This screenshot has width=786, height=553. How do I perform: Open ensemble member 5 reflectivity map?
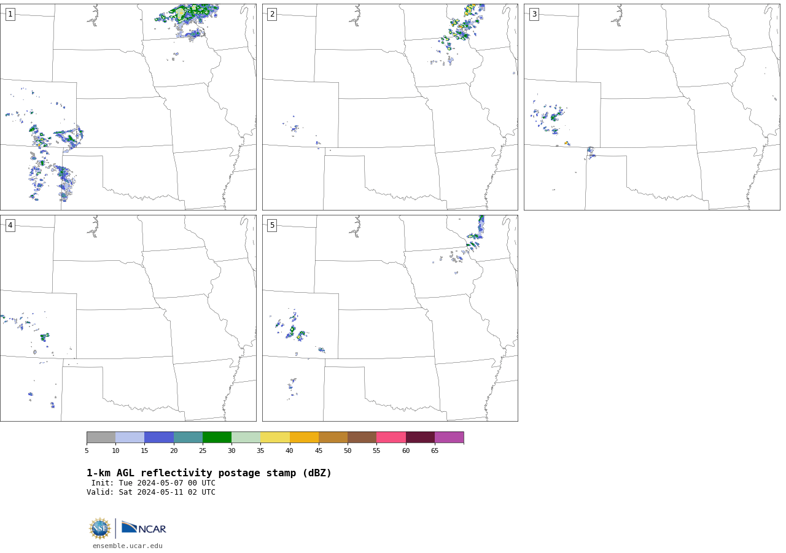coord(390,318)
